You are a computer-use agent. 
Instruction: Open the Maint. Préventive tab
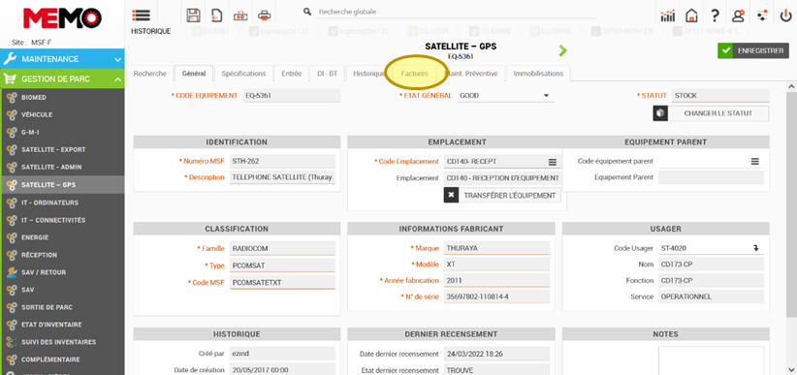tap(471, 74)
